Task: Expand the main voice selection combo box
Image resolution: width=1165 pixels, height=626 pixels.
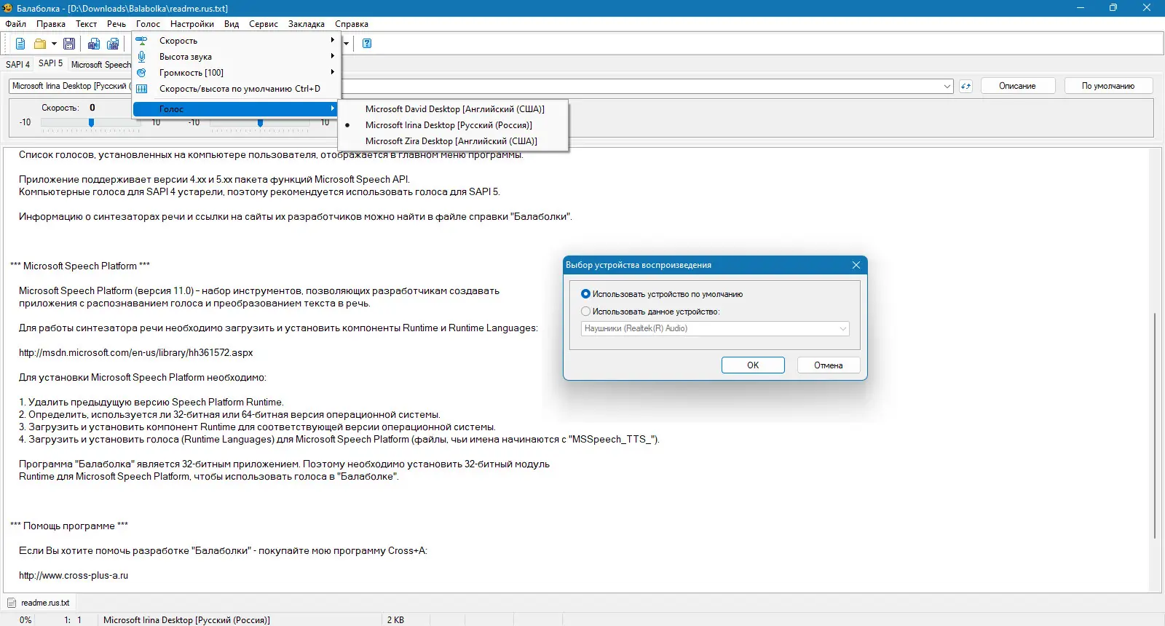Action: (x=947, y=86)
